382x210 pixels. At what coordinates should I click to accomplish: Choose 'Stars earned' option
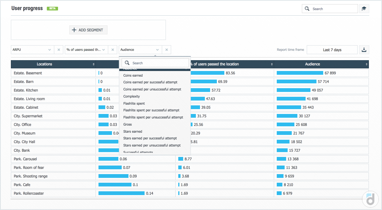133,132
